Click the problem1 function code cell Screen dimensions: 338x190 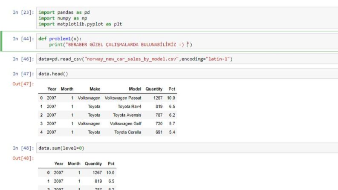(x=187, y=42)
